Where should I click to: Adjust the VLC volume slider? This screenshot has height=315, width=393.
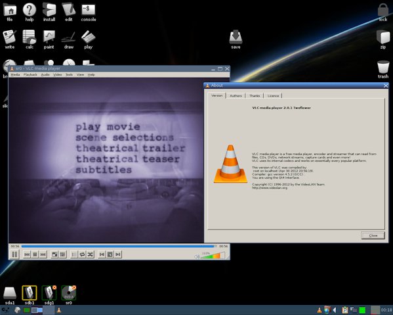coord(213,256)
